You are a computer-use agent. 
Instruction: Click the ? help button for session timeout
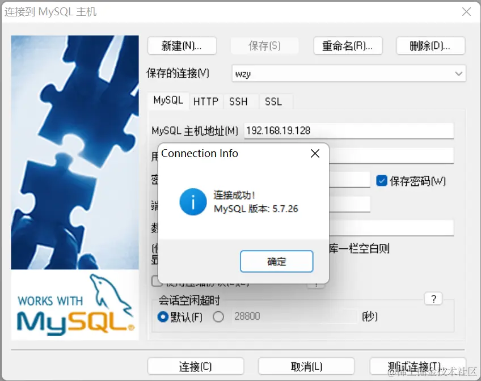click(433, 299)
